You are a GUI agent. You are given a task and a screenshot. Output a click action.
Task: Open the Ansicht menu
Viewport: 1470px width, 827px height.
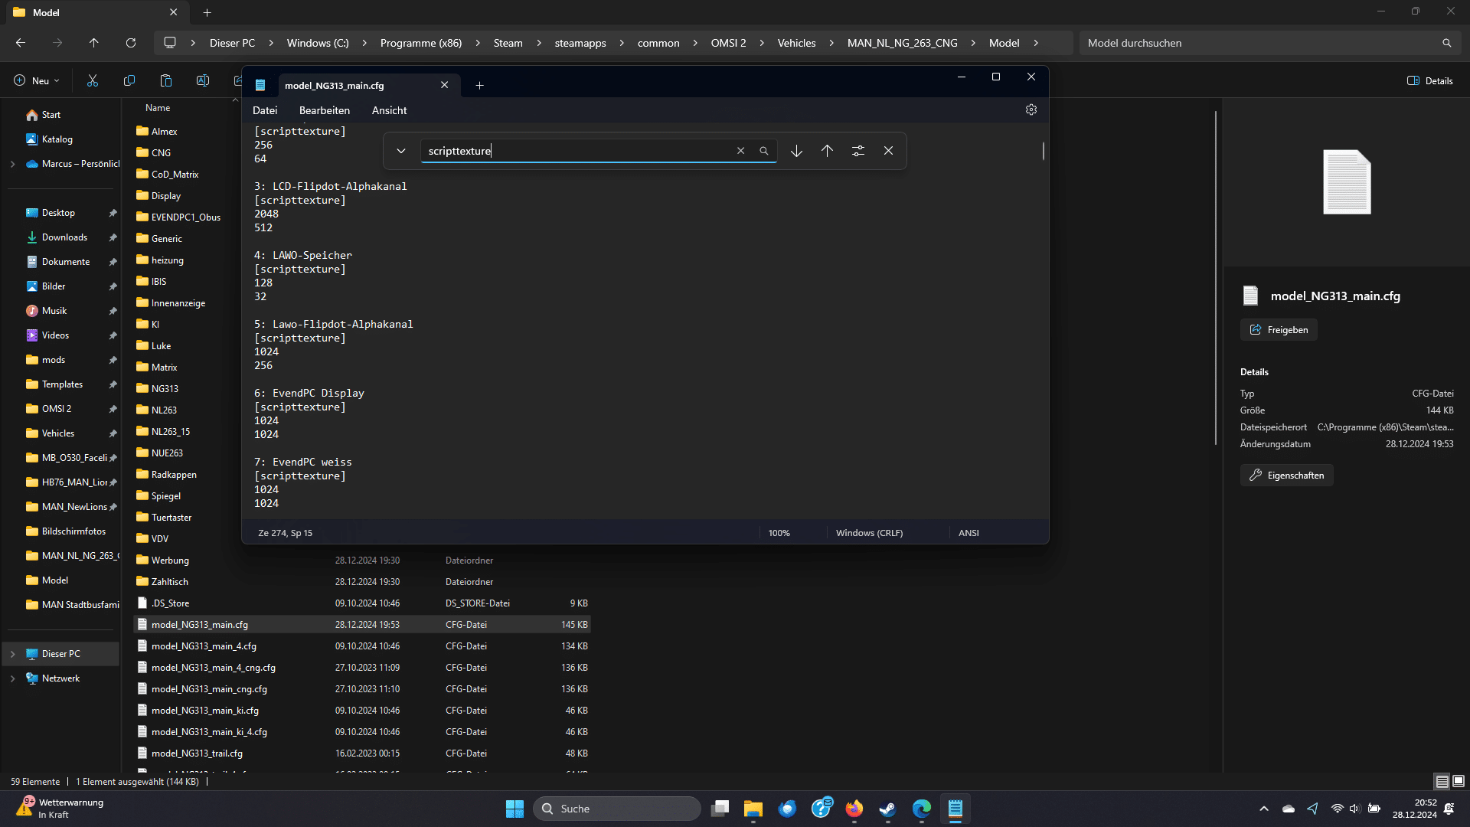point(389,110)
